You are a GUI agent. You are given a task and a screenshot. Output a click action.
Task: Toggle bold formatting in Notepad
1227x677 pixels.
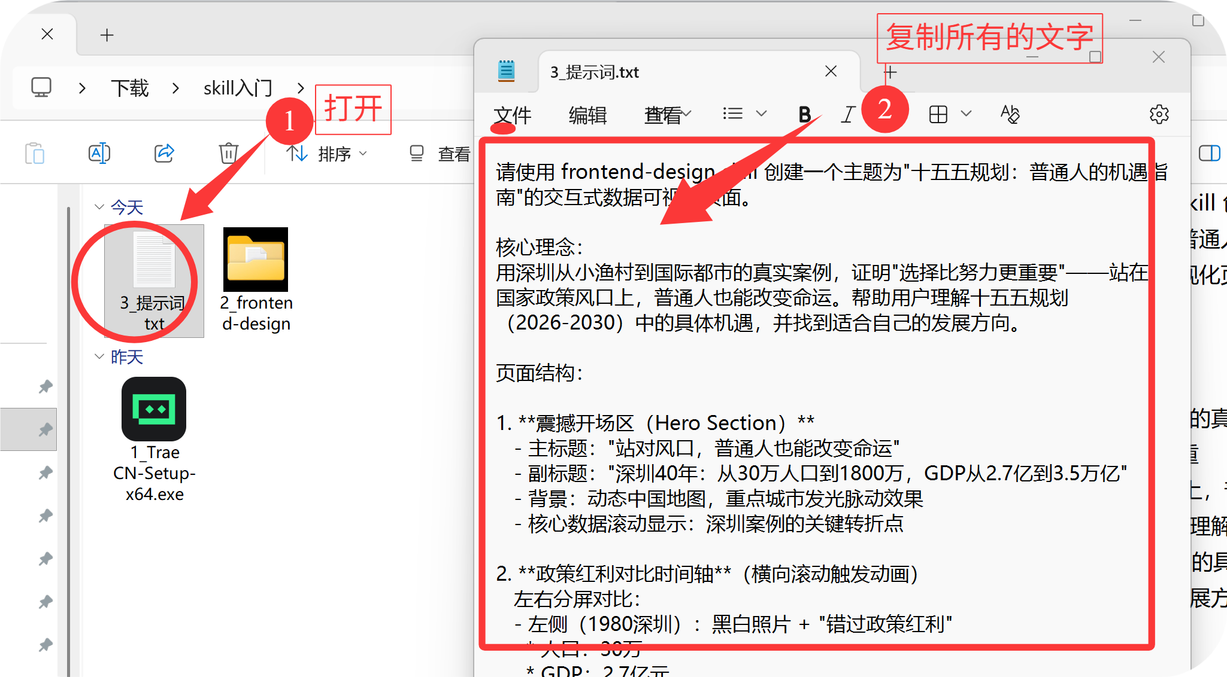point(804,114)
